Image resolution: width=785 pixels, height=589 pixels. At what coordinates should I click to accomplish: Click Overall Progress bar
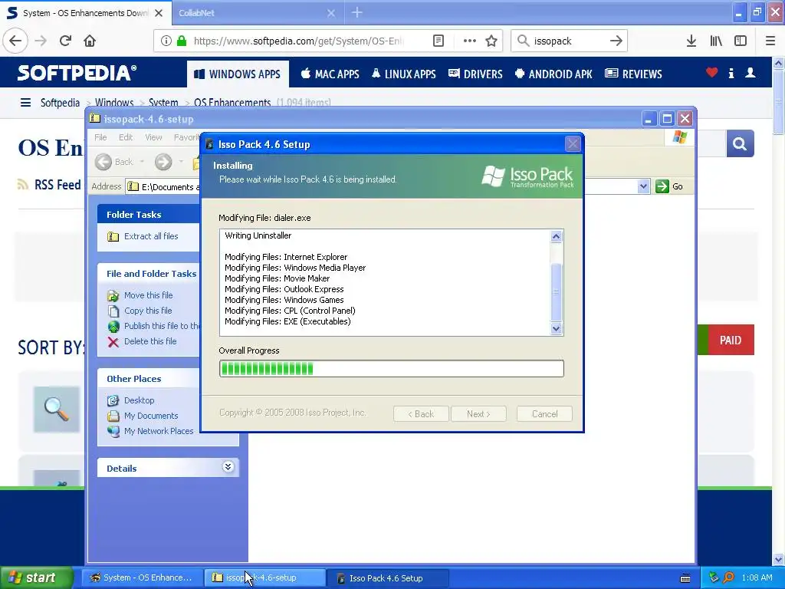click(x=392, y=369)
